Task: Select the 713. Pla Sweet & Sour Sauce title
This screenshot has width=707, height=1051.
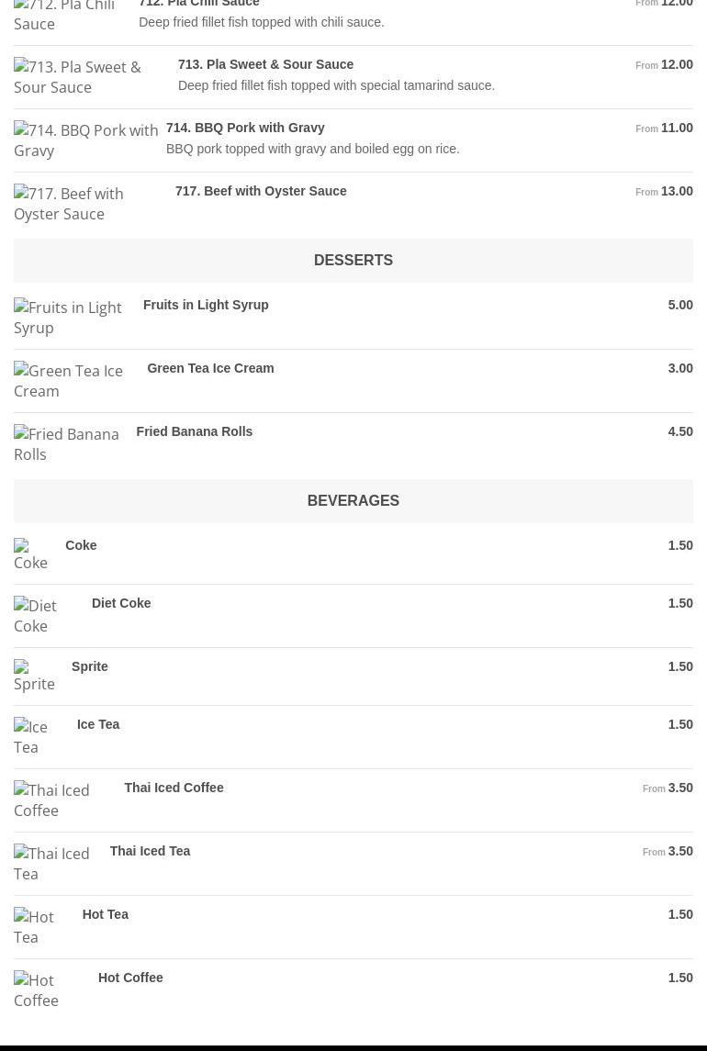Action: point(265,64)
